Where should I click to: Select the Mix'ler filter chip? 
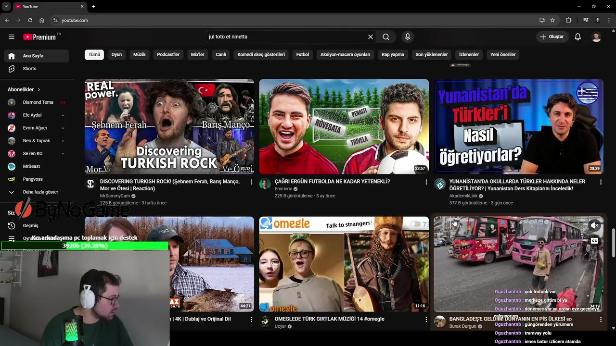(x=198, y=54)
